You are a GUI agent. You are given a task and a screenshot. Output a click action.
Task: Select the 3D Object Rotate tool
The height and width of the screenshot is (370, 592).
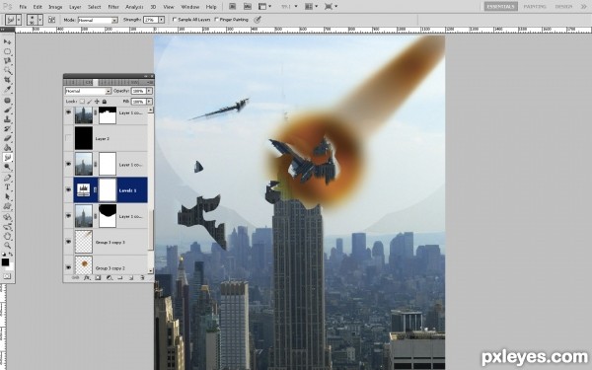pos(7,217)
